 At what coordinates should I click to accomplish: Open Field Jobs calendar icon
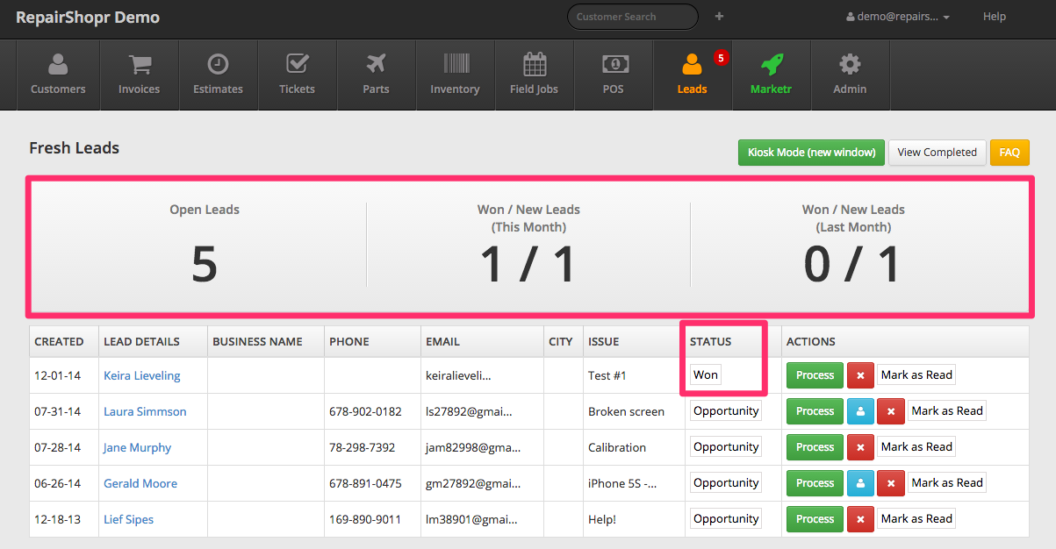click(x=534, y=65)
